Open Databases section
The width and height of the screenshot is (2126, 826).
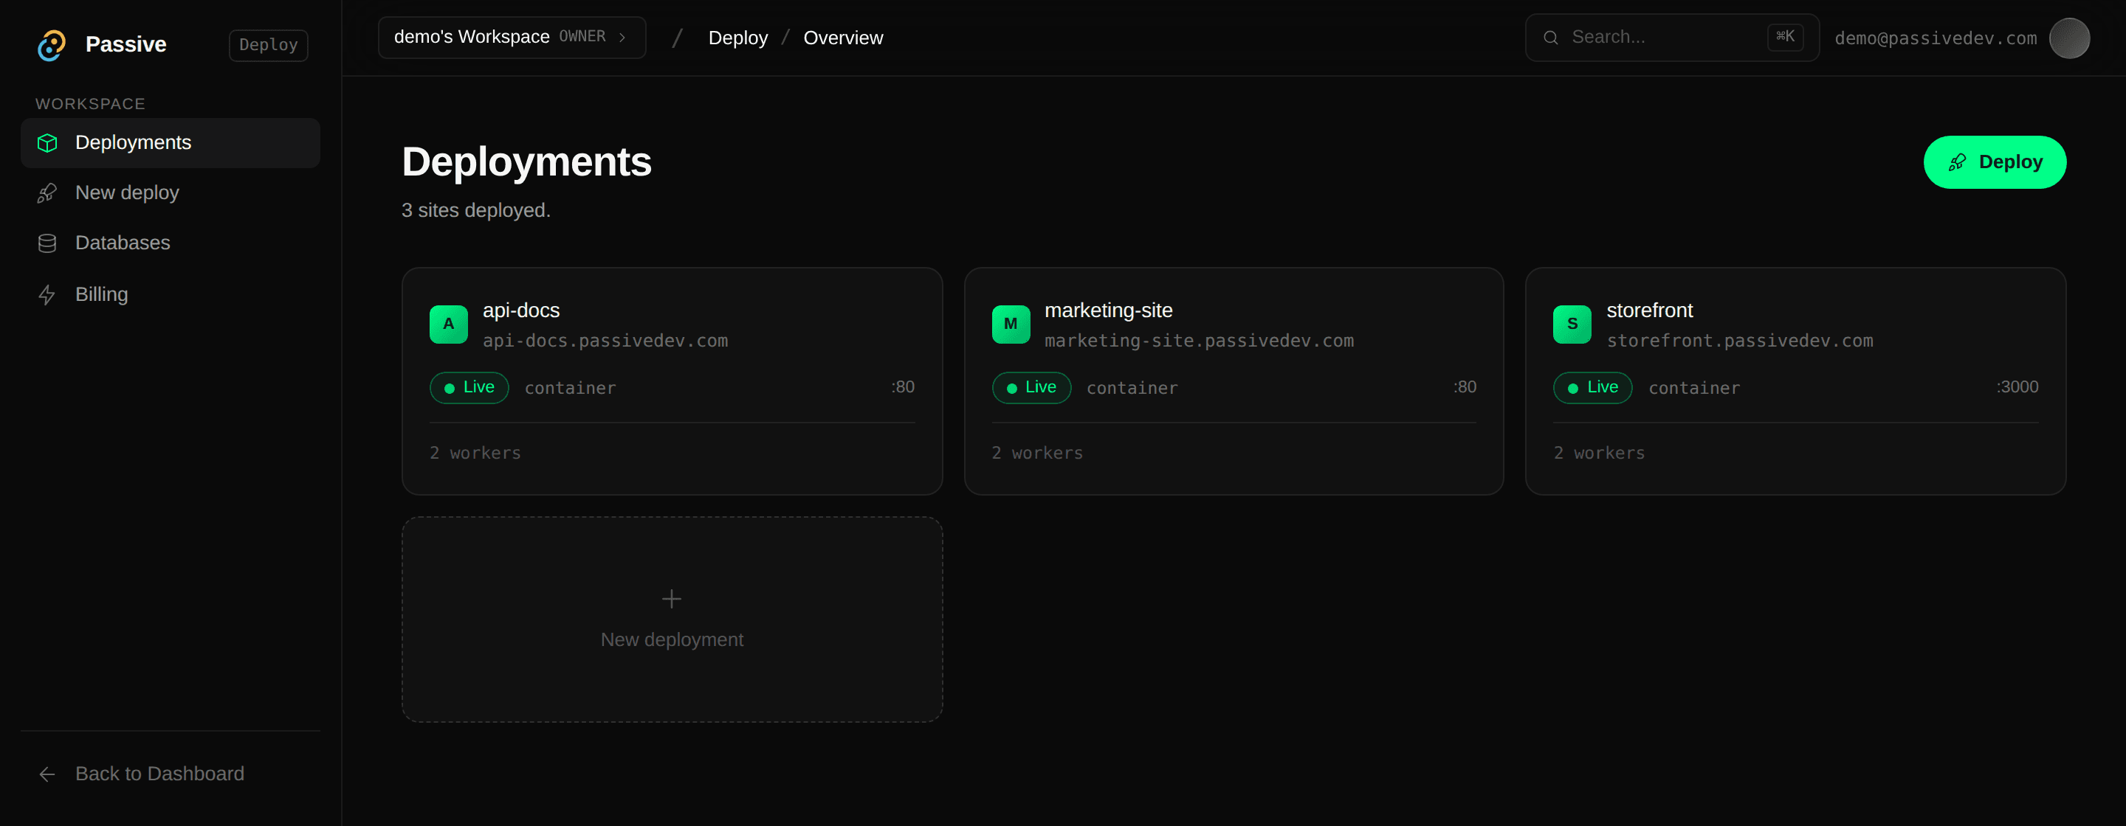tap(170, 243)
